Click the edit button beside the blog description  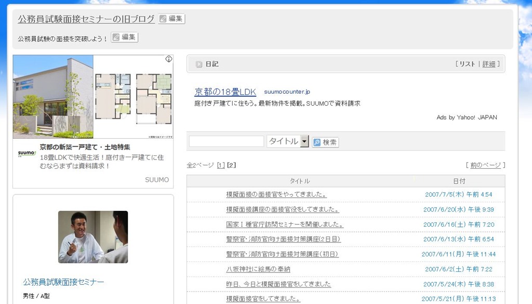pos(125,37)
